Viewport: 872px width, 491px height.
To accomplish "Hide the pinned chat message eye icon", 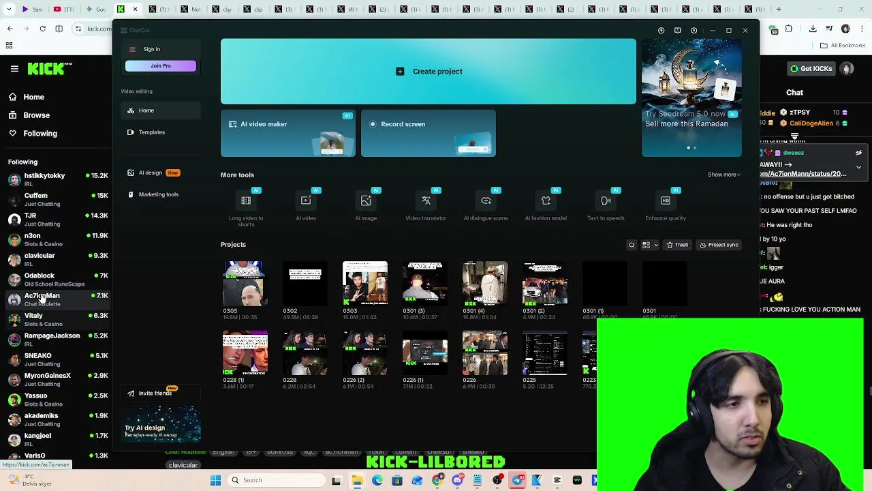I will pos(858,153).
